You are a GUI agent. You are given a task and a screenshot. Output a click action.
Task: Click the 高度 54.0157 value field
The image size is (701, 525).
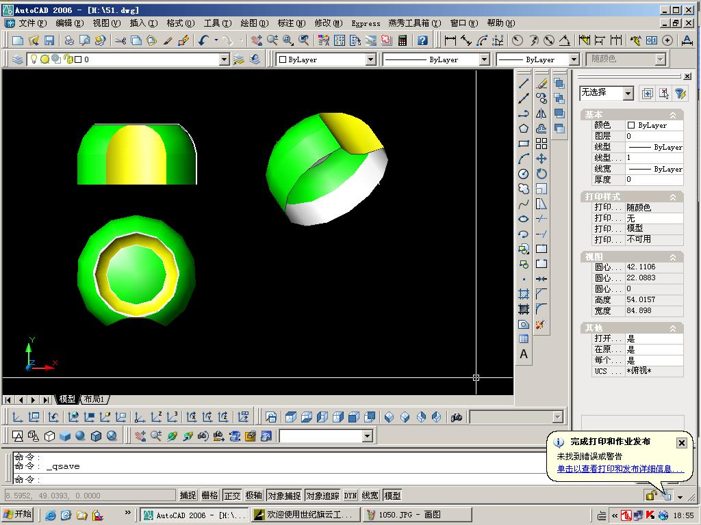pyautogui.click(x=654, y=299)
